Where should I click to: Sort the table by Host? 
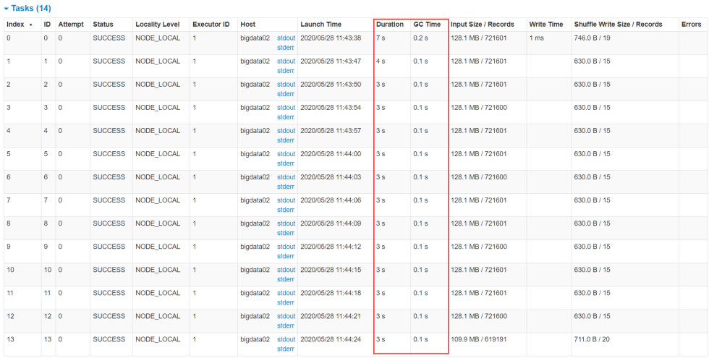point(247,25)
